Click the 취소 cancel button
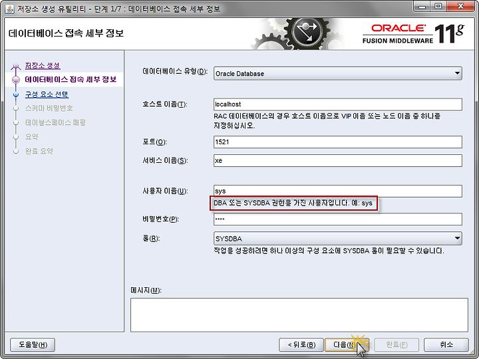 [x=446, y=344]
